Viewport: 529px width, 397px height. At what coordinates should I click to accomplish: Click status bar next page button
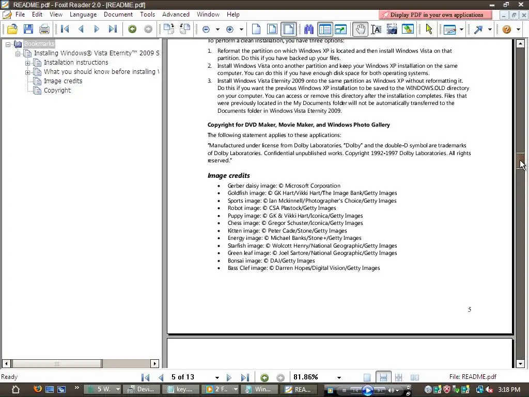pos(229,377)
